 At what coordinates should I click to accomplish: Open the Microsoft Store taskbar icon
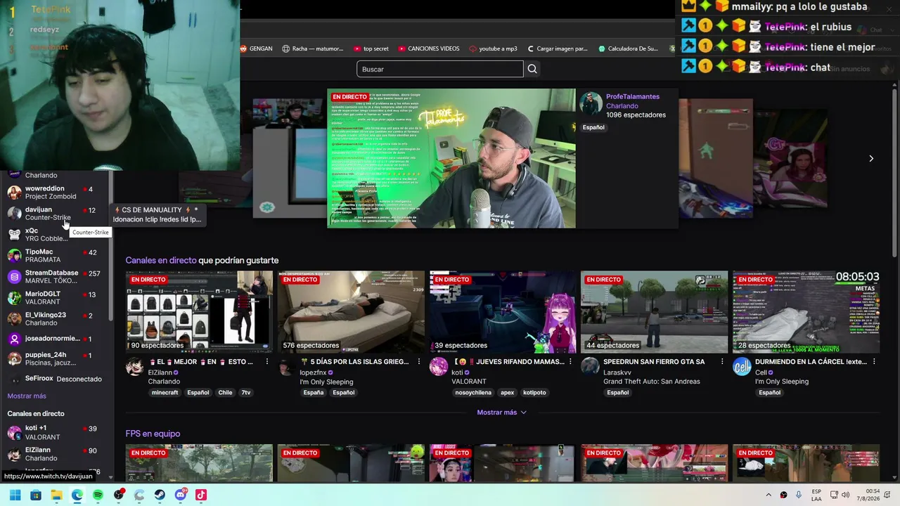tap(36, 495)
